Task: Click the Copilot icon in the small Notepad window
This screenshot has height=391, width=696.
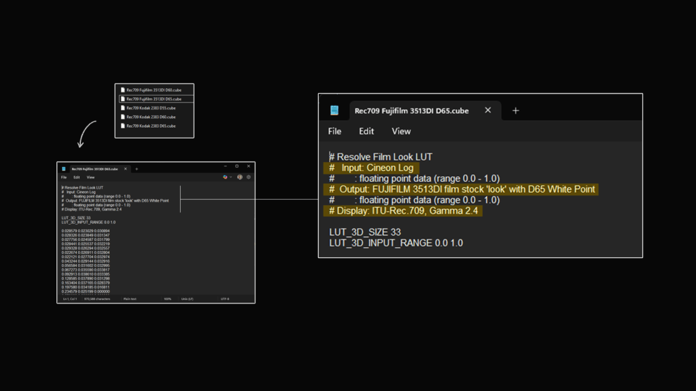Action: click(225, 177)
